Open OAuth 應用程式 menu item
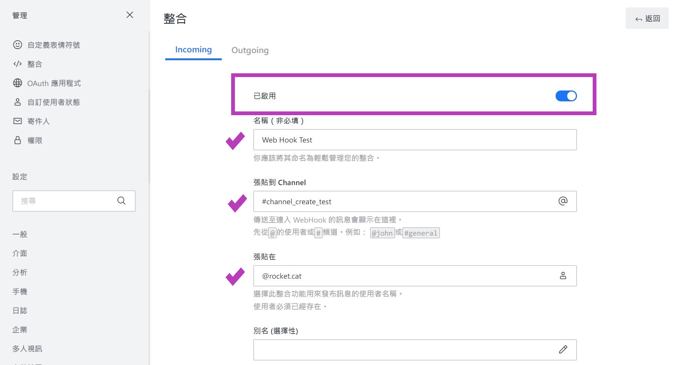This screenshot has height=365, width=677. (x=54, y=83)
